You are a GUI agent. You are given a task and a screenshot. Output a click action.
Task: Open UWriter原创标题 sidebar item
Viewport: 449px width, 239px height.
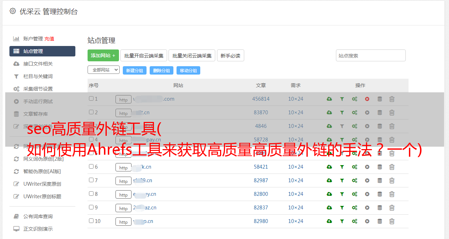(42, 196)
